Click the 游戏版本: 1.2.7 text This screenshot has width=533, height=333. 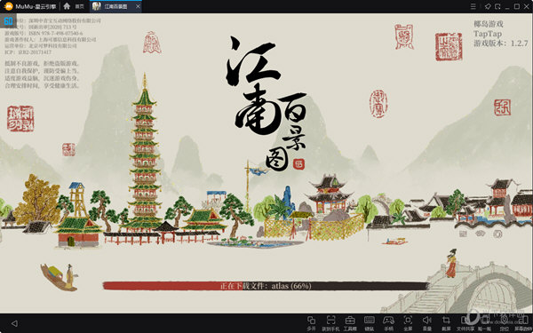click(501, 44)
